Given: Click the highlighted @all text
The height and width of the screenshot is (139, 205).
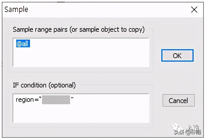Looking at the screenshot, I should [x=22, y=44].
